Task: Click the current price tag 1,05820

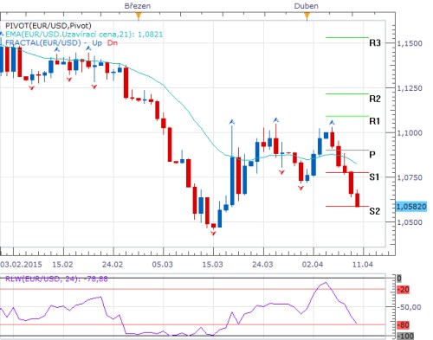Action: (x=411, y=207)
